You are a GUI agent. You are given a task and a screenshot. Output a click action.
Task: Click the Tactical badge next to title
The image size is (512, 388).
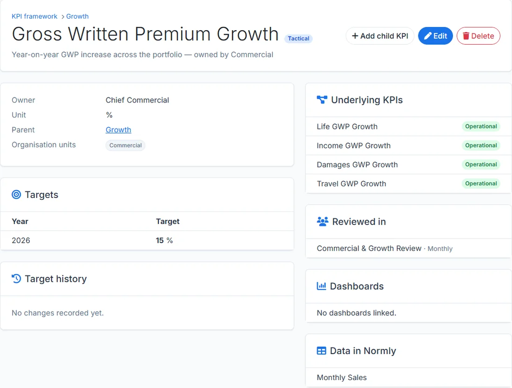point(298,39)
